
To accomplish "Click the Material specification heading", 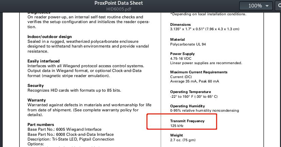I will tap(177, 40).
